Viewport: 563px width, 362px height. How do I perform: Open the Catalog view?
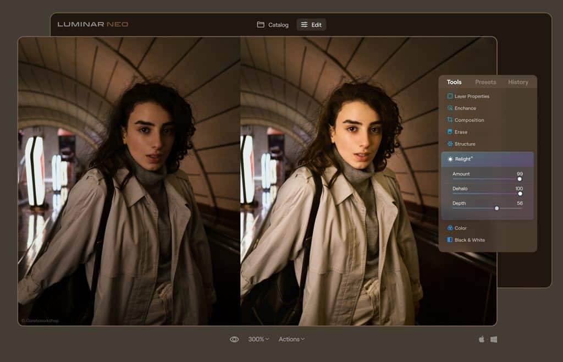pos(273,25)
